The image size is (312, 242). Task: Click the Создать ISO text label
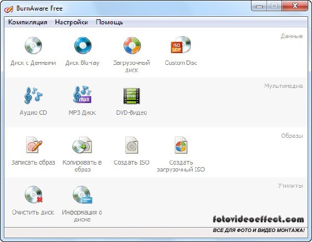[x=132, y=162]
